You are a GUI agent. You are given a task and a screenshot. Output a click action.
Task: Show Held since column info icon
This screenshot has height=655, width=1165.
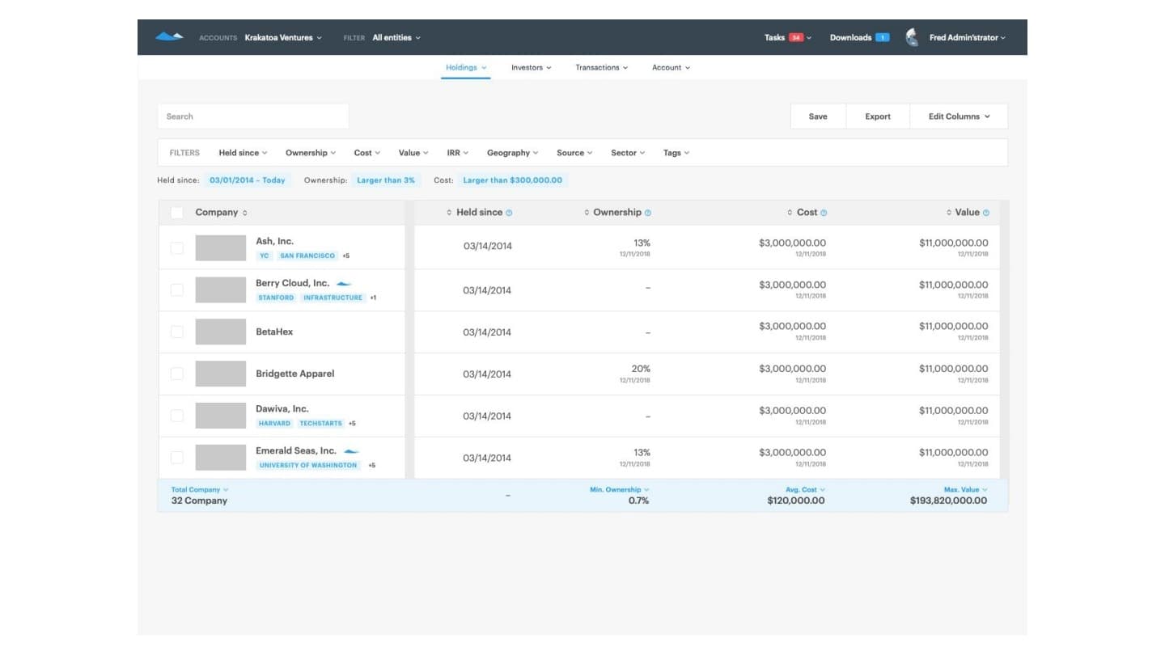click(x=509, y=213)
